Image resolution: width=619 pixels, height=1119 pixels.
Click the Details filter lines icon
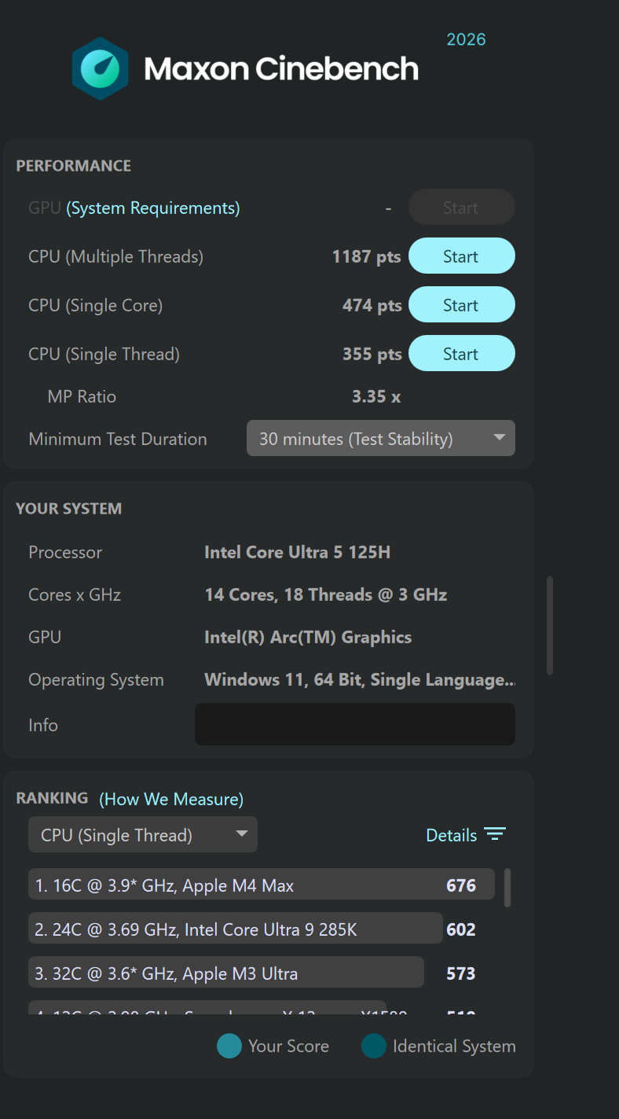(x=495, y=834)
